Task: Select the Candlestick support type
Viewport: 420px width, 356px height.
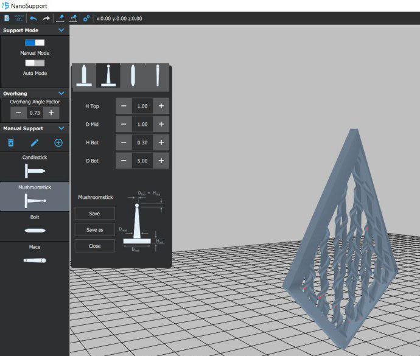Action: click(x=35, y=166)
